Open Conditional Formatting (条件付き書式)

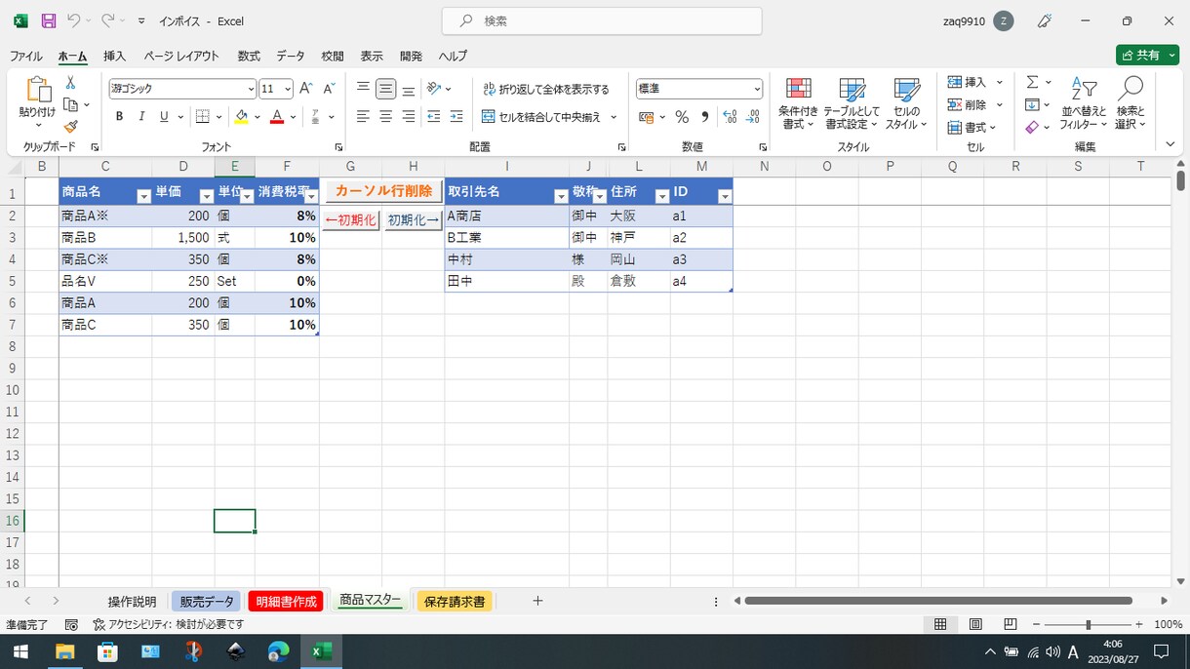click(x=799, y=104)
